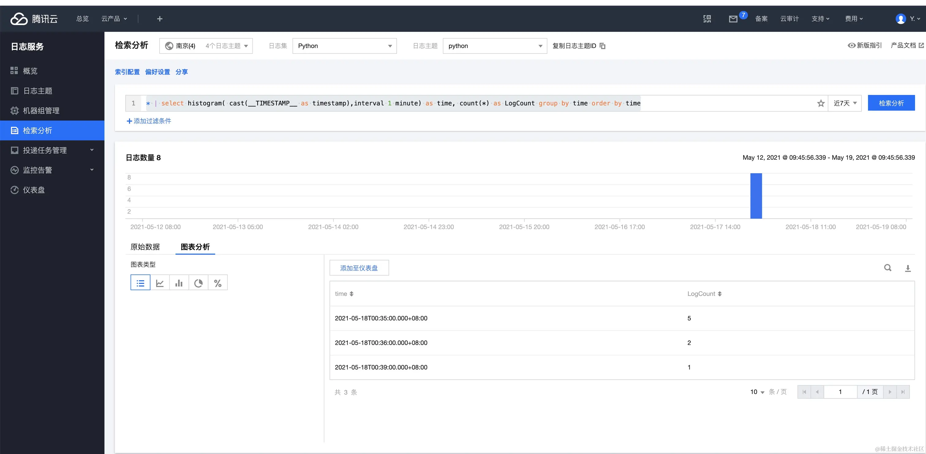The image size is (926, 454).
Task: Sort the table by time column
Action: (x=352, y=294)
